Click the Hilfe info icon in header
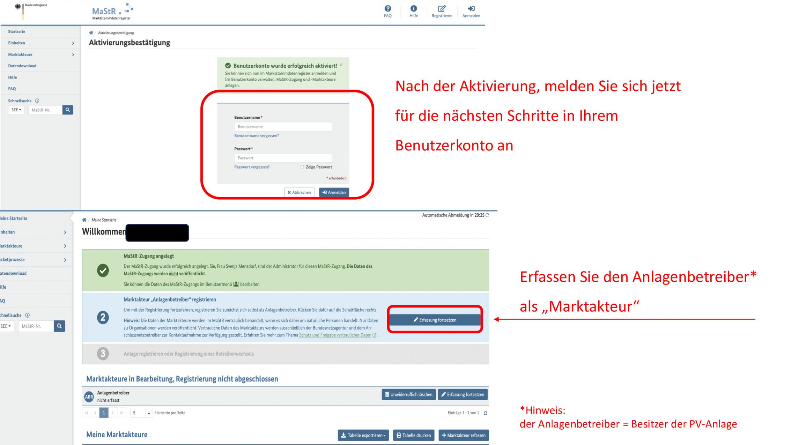Image resolution: width=791 pixels, height=445 pixels. click(413, 9)
